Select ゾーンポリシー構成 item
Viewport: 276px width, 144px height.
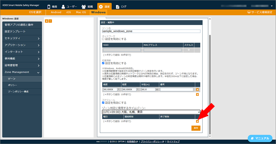[x=22, y=92]
